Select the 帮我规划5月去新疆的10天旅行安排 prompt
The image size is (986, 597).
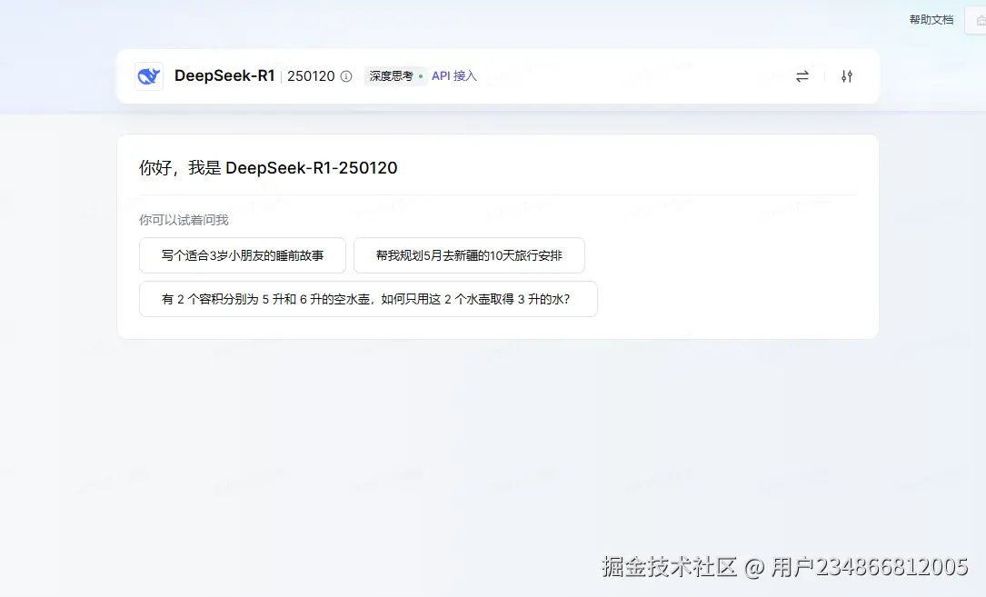tap(469, 255)
